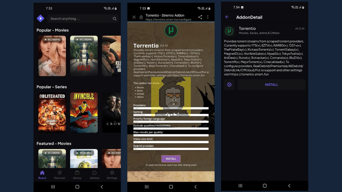Open the three-dot browser menu
This screenshot has height=192, width=342.
[208, 17]
